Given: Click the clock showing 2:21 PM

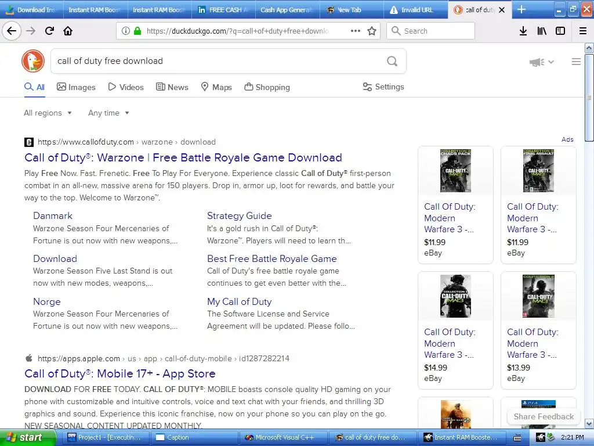Looking at the screenshot, I should (x=572, y=438).
